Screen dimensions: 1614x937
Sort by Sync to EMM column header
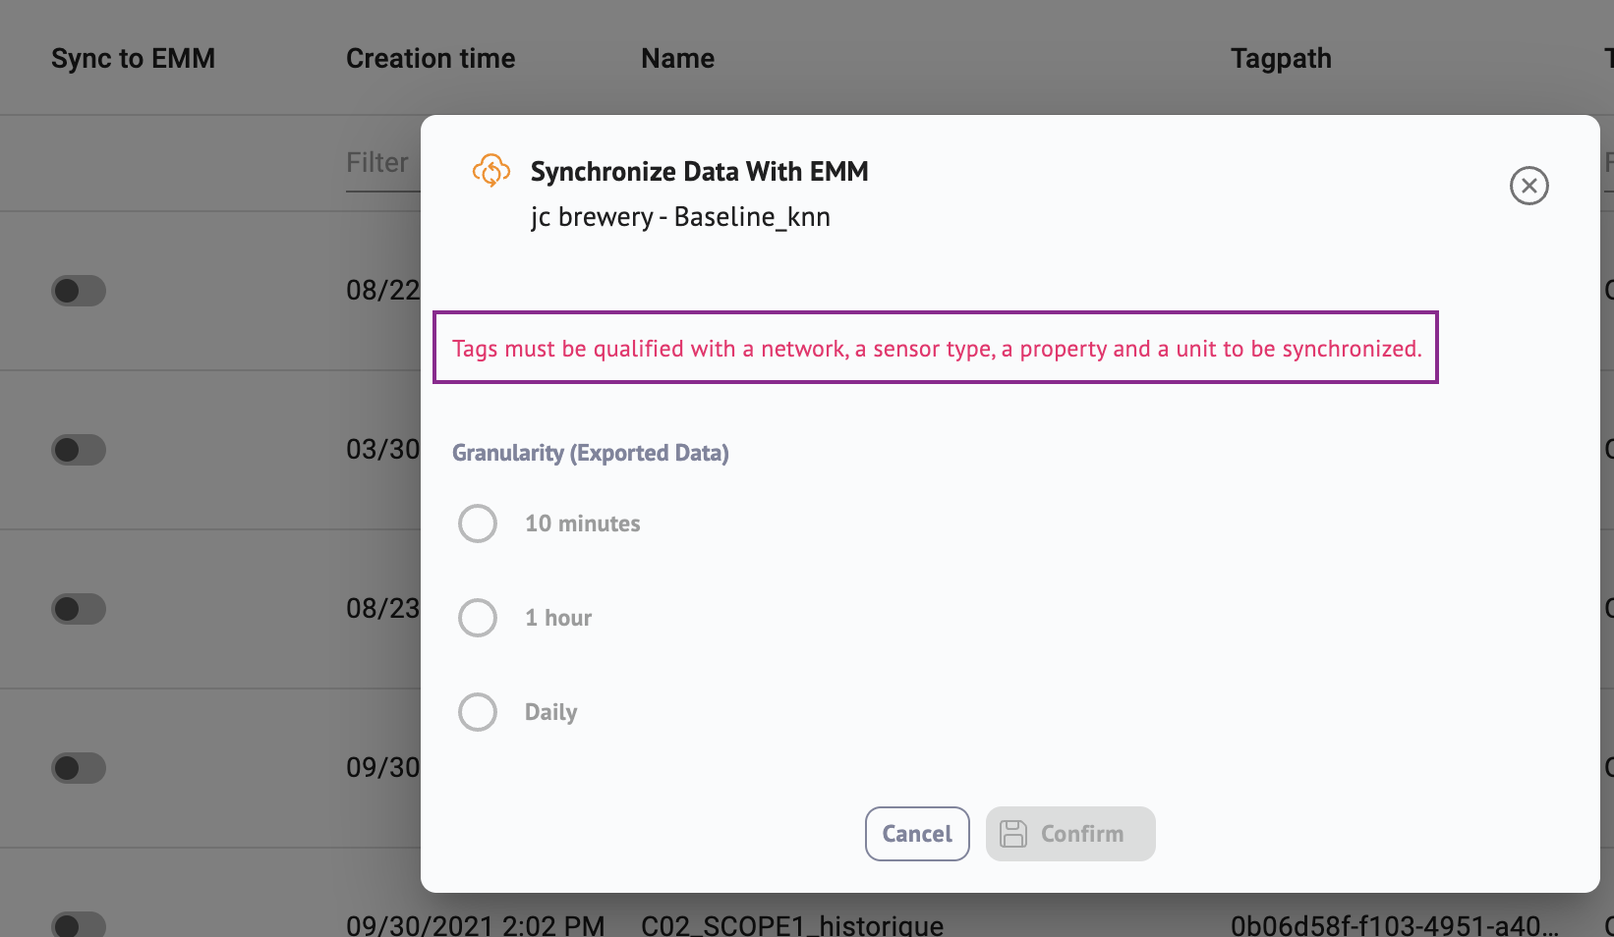133,59
